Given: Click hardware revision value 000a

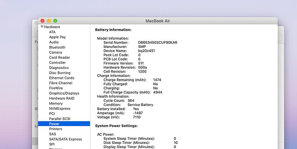Looking at the screenshot, I should [x=143, y=67].
